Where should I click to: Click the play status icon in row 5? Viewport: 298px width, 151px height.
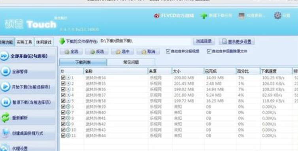(x=68, y=101)
